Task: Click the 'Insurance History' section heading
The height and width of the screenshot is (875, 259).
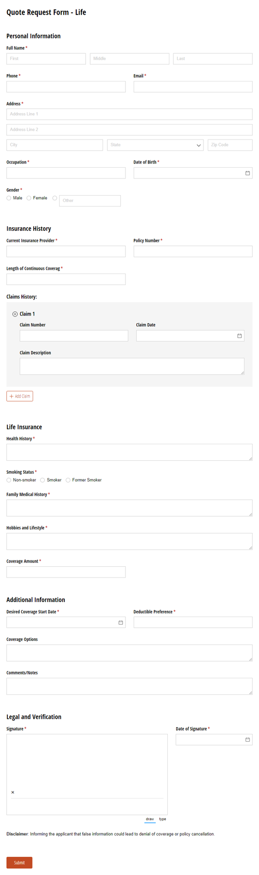Action: point(28,229)
